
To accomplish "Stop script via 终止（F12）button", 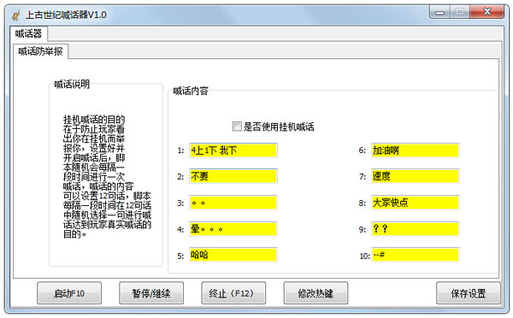I will pyautogui.click(x=233, y=293).
